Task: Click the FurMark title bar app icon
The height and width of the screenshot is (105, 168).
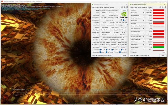Action: (2, 2)
